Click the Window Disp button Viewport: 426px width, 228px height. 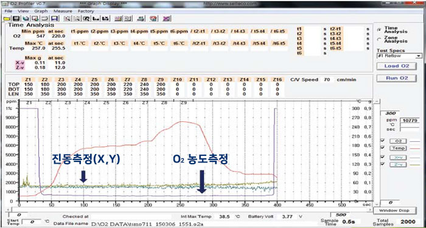pyautogui.click(x=394, y=210)
